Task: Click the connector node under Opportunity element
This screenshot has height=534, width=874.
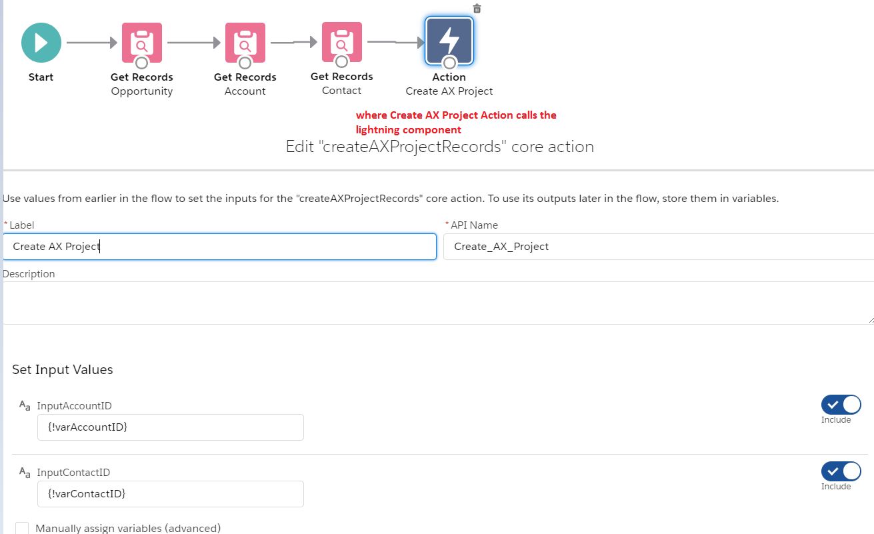Action: (x=141, y=63)
